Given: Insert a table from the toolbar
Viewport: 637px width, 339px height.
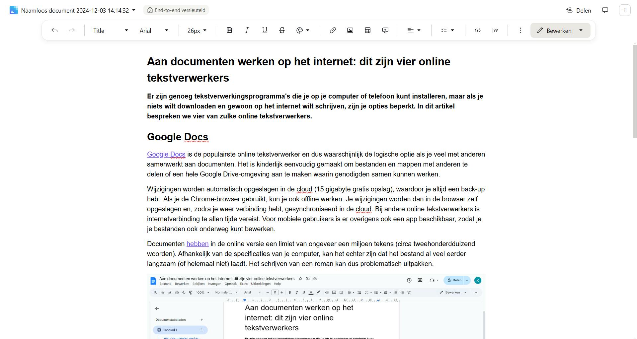Looking at the screenshot, I should [x=367, y=30].
